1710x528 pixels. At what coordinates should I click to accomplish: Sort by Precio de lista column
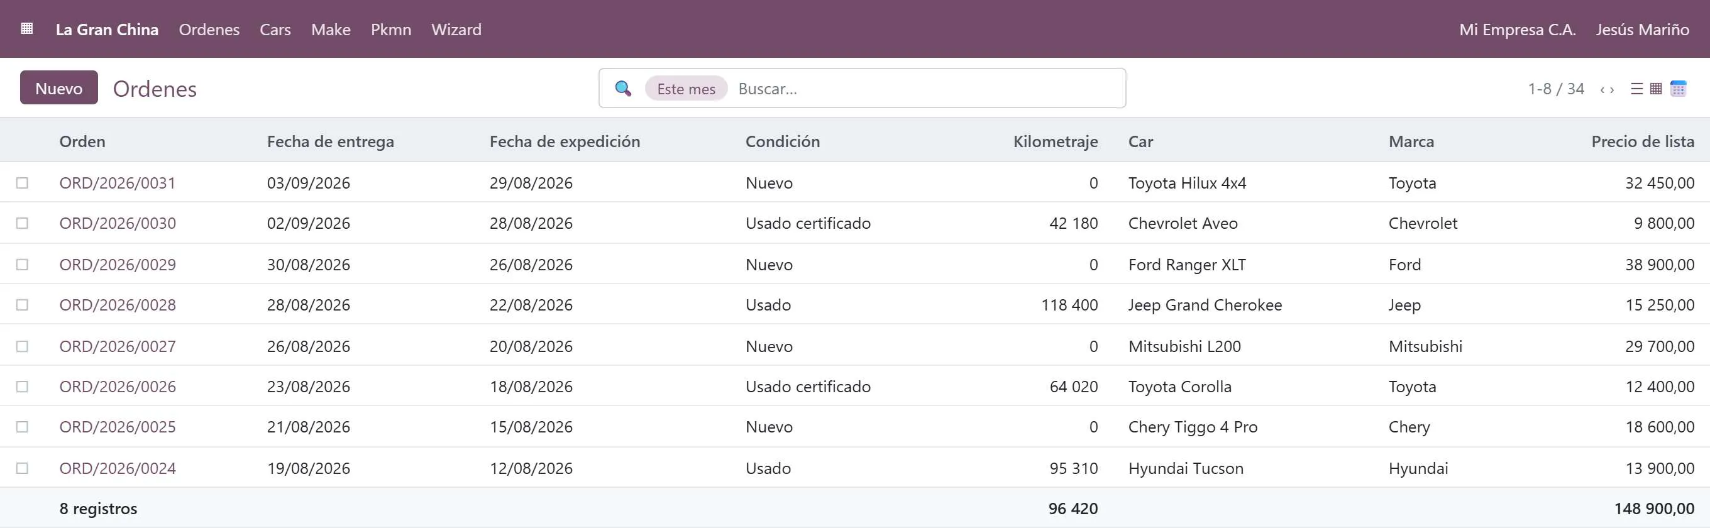point(1643,141)
